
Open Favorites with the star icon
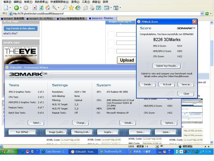pos(71,8)
